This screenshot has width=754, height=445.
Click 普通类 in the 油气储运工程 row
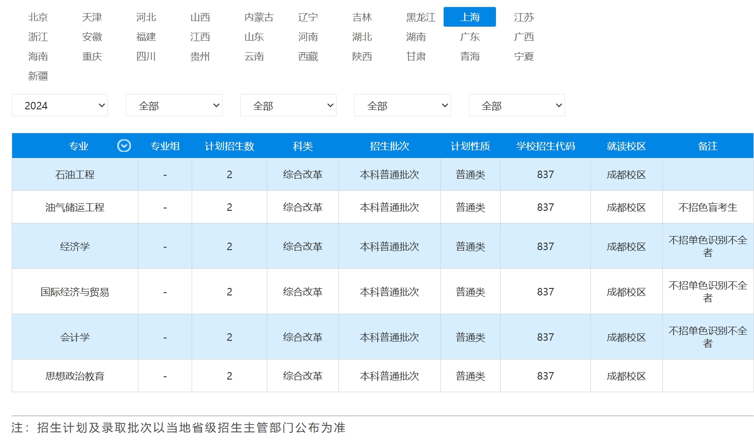pyautogui.click(x=470, y=207)
